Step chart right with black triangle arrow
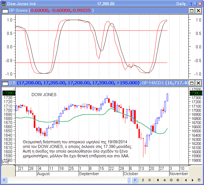The height and width of the screenshot is (185, 204). point(192,180)
